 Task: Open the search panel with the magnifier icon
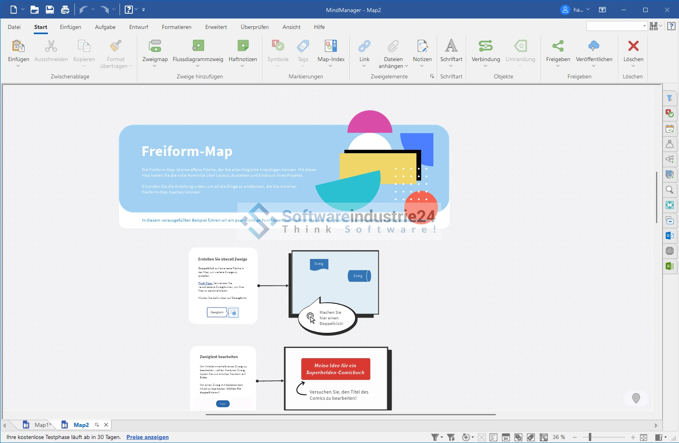[x=670, y=190]
